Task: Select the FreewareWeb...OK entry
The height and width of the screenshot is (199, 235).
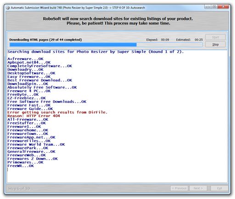Action: [27, 155]
